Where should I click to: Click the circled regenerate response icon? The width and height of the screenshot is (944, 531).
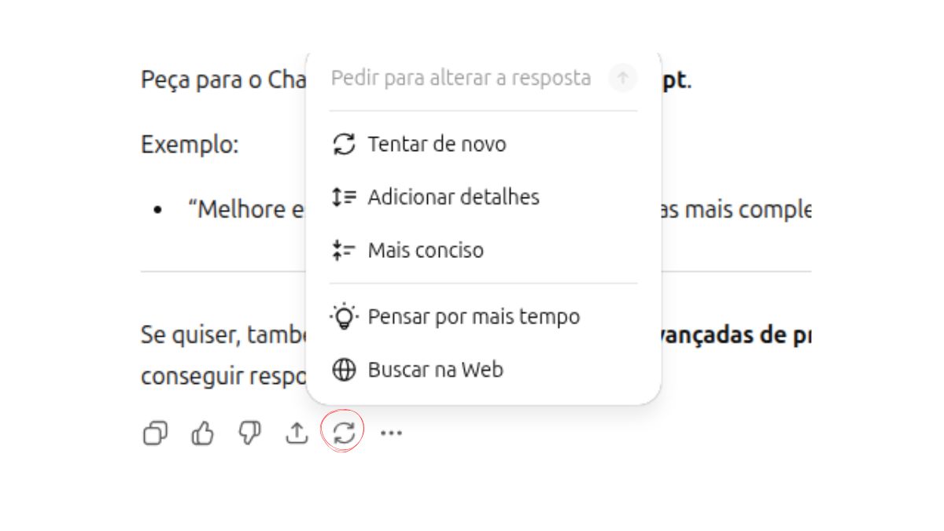(344, 433)
